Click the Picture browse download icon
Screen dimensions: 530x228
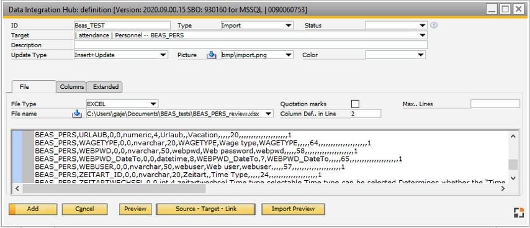[x=211, y=55]
